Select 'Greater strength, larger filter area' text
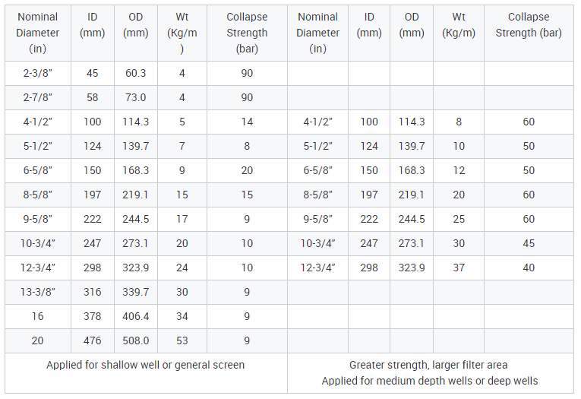 click(x=428, y=366)
